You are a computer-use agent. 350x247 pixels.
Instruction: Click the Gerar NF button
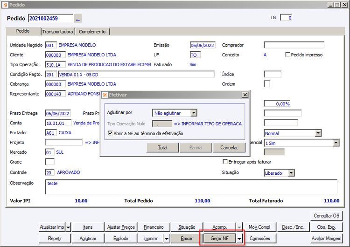tap(219, 239)
